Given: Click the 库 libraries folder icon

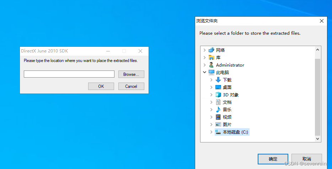Looking at the screenshot, I should [x=211, y=58].
